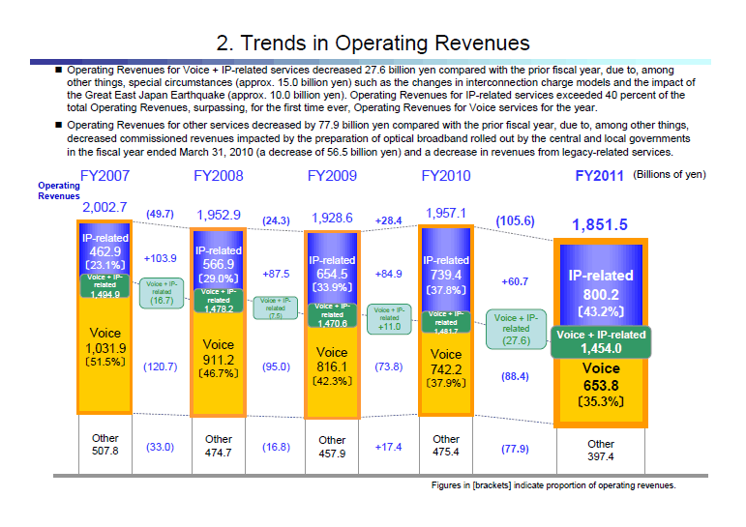This screenshot has width=746, height=527.
Task: Click the IP-related change +103.9
Action: pos(160,258)
